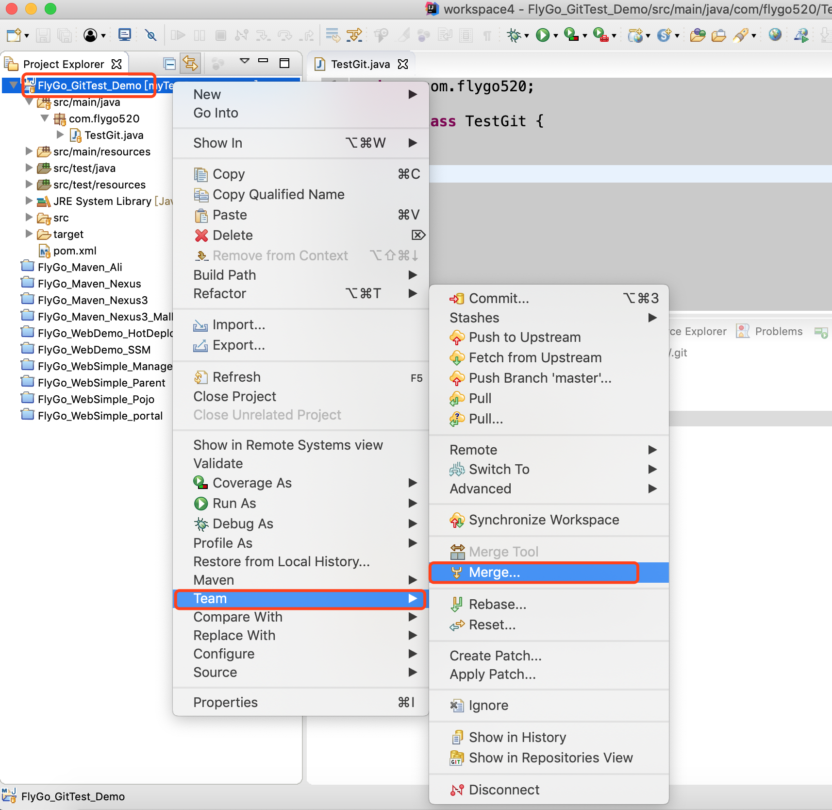Collapse the src/main/java folder

[x=29, y=102]
